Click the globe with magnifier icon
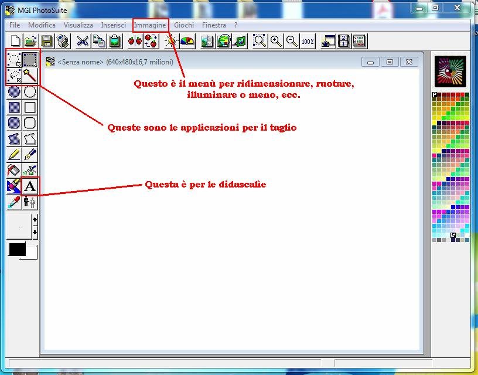 click(223, 41)
